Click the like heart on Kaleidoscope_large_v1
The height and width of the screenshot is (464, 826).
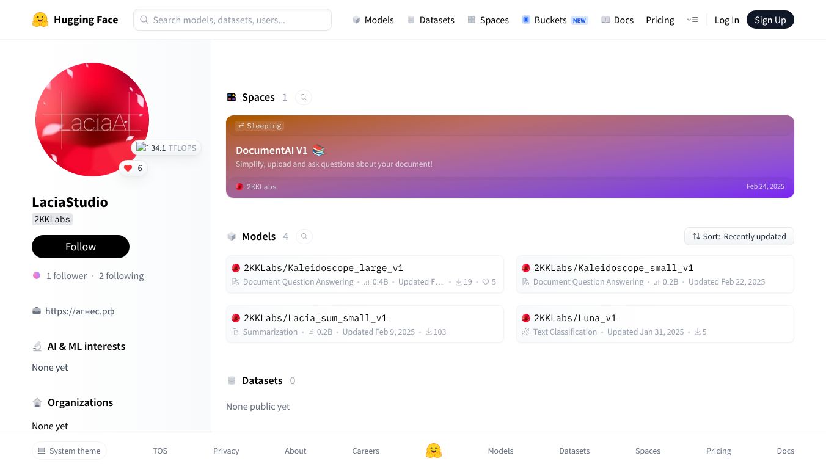pyautogui.click(x=486, y=282)
